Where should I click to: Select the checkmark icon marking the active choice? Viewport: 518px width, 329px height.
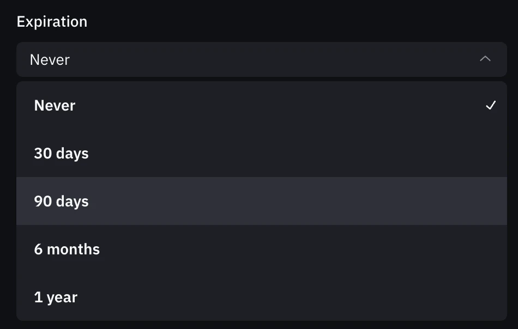point(491,106)
